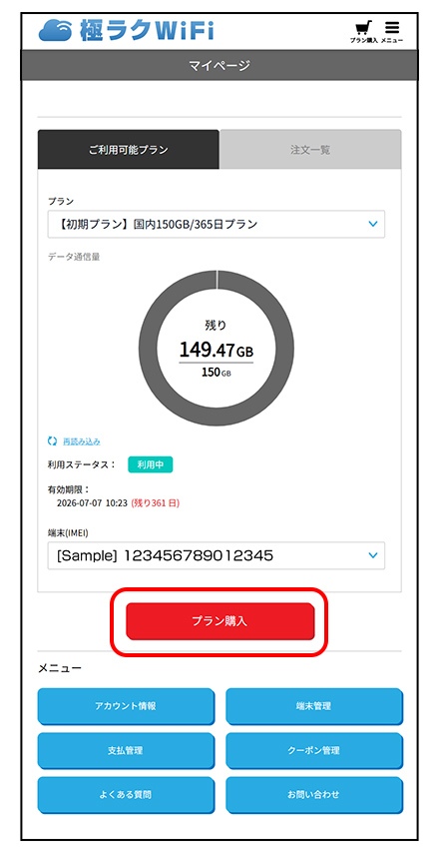
Task: Expand the plan dropdown chevron
Action: tap(373, 225)
